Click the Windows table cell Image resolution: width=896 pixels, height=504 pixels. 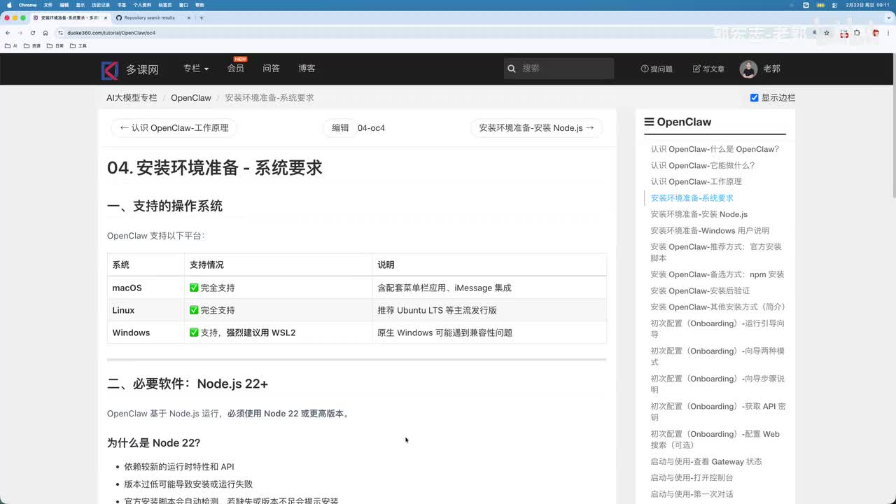point(146,332)
